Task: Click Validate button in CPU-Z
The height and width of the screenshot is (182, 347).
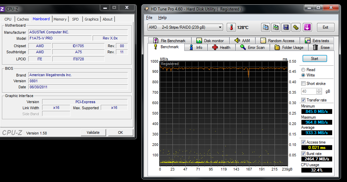Action: pos(93,133)
